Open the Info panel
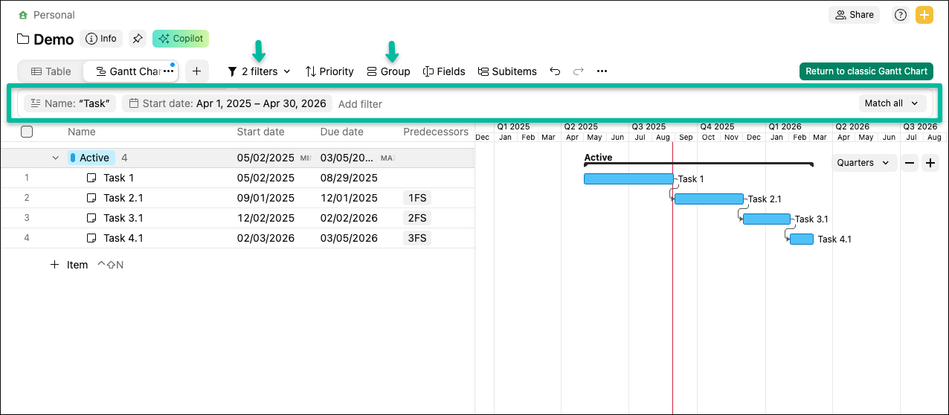 coord(101,39)
